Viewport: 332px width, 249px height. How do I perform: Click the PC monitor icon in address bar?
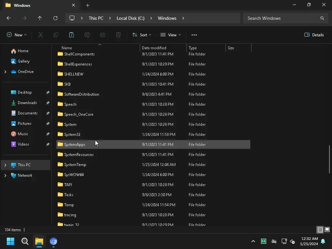(72, 18)
